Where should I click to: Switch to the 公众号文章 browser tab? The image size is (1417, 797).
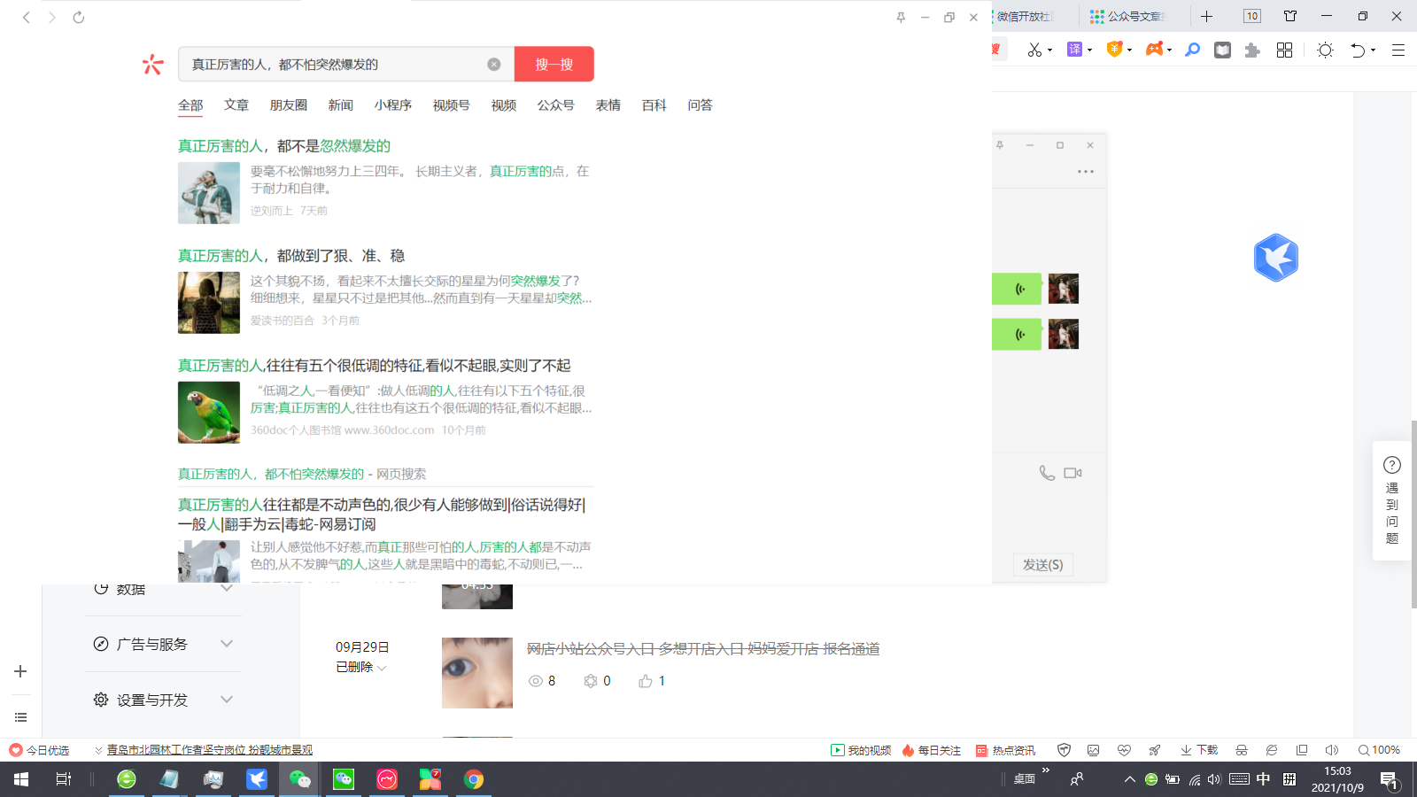1127,16
